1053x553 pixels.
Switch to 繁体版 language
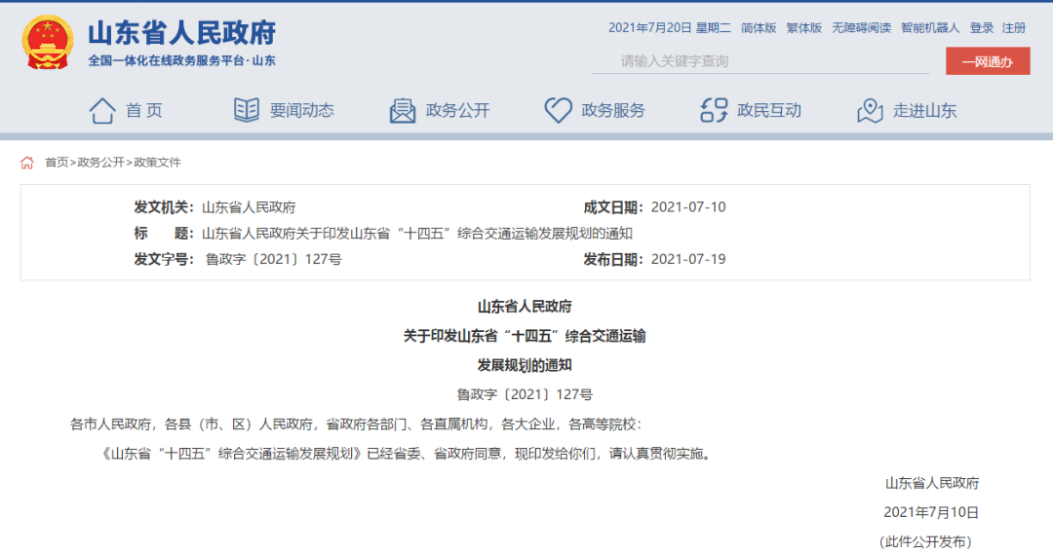coord(804,27)
